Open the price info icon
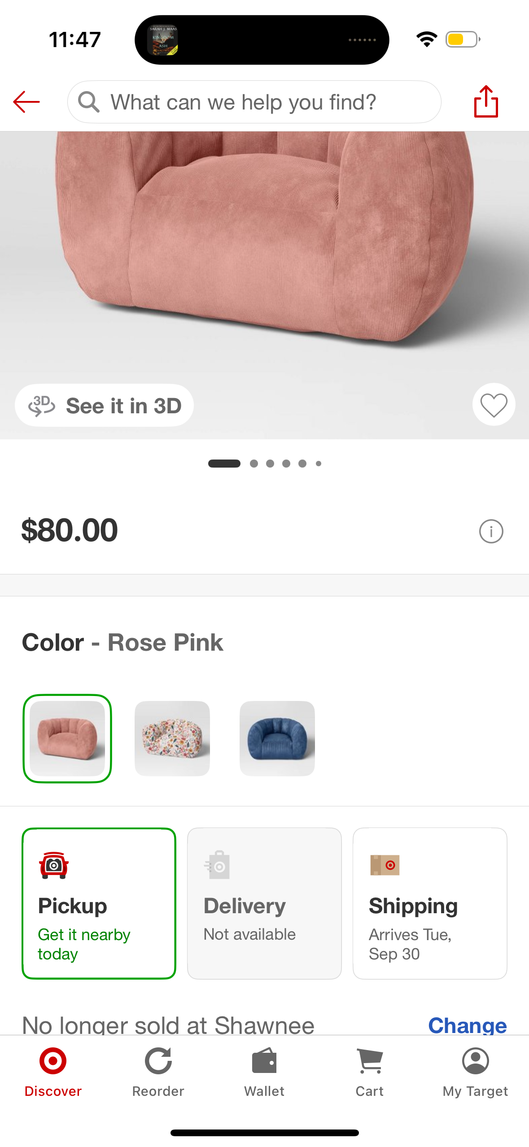The image size is (529, 1147). (x=491, y=532)
